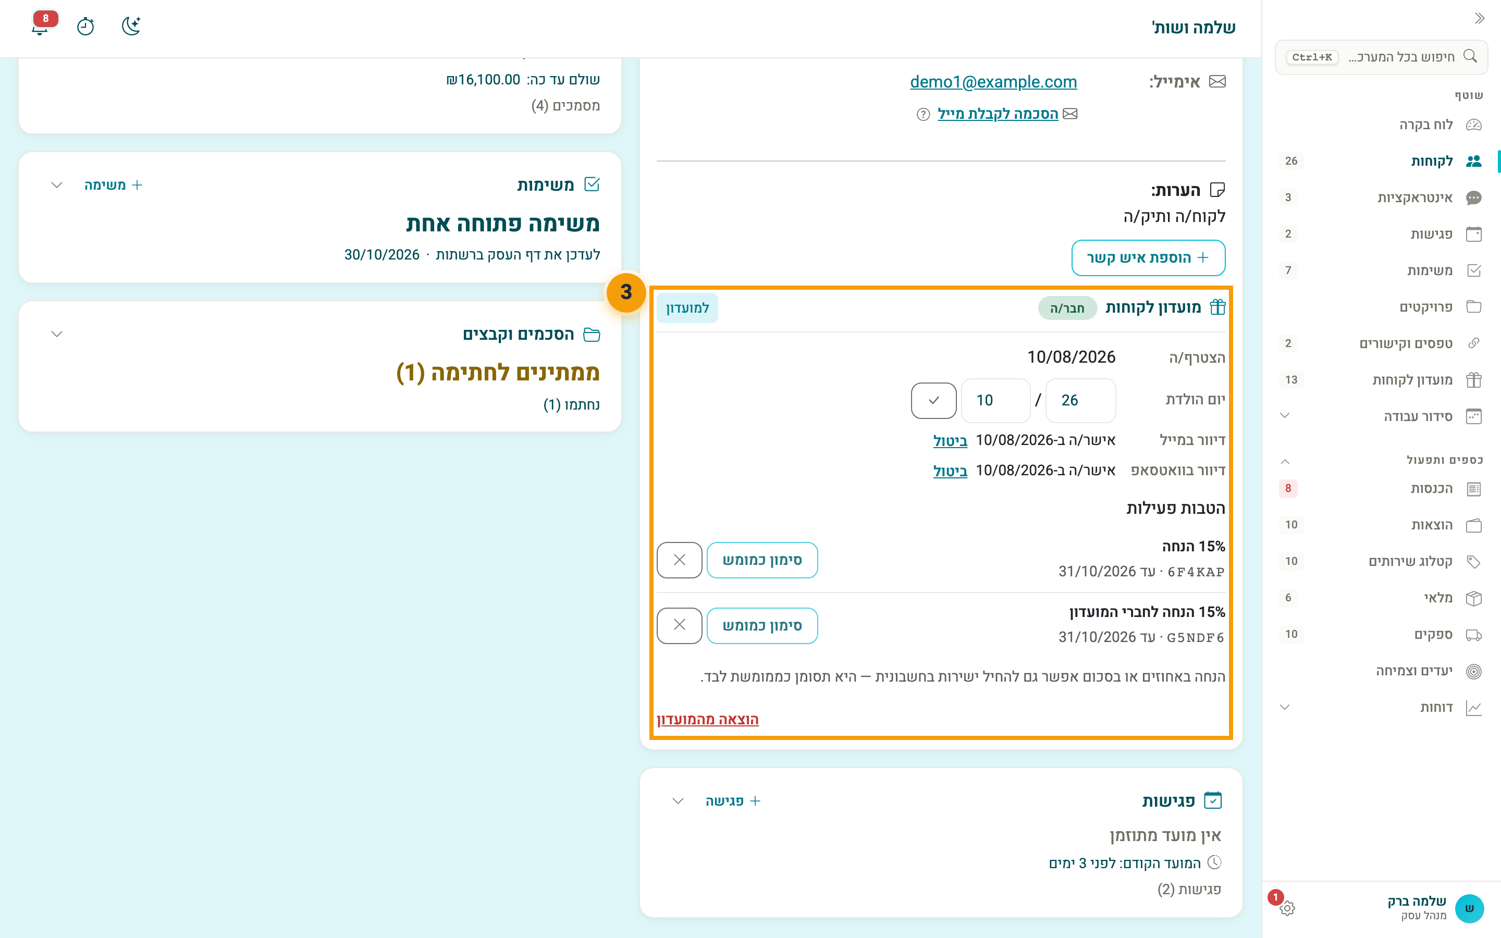Screen dimensions: 1501x938
Task: Click the birthday day field 26
Action: coord(1080,401)
